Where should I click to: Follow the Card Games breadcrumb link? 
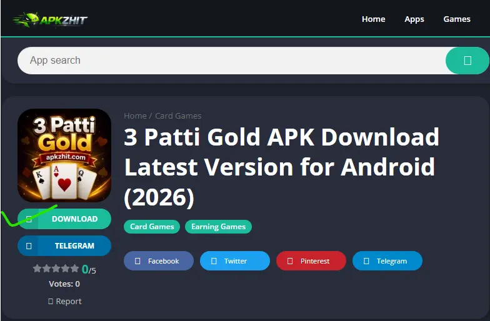178,116
